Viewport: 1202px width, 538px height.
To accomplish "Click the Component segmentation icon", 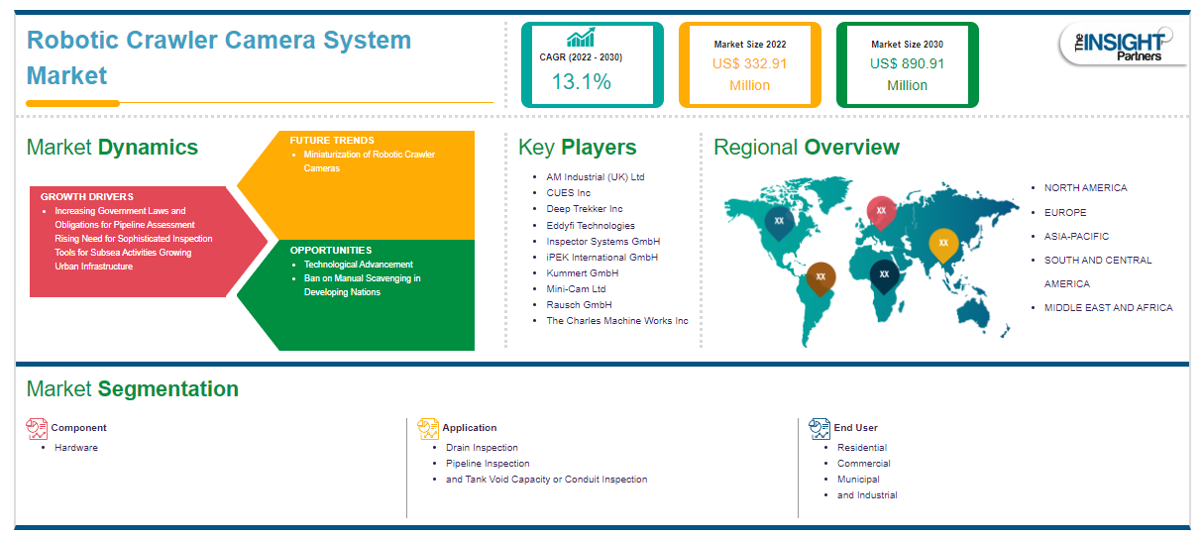I will point(37,428).
